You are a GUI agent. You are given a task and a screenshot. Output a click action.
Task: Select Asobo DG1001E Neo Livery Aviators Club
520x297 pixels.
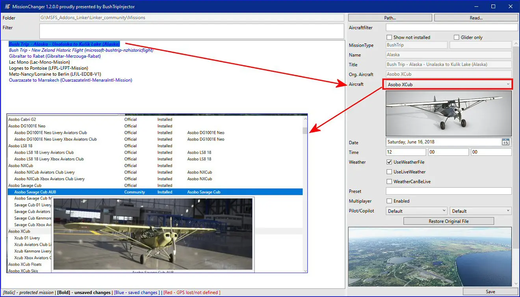(155, 133)
